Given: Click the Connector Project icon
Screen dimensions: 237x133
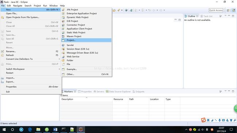Looking at the screenshot, I should point(63,25).
